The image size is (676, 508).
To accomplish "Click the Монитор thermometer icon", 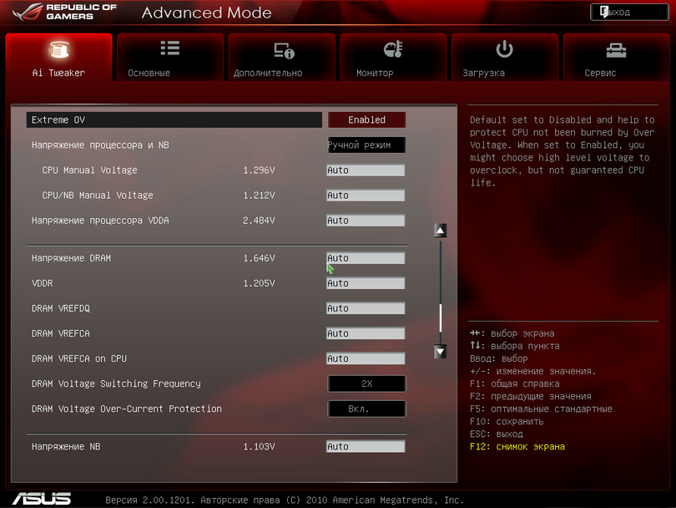I will (392, 49).
